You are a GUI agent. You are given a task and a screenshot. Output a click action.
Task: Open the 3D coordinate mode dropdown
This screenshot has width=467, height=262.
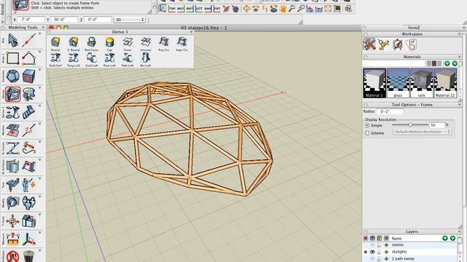(x=129, y=20)
